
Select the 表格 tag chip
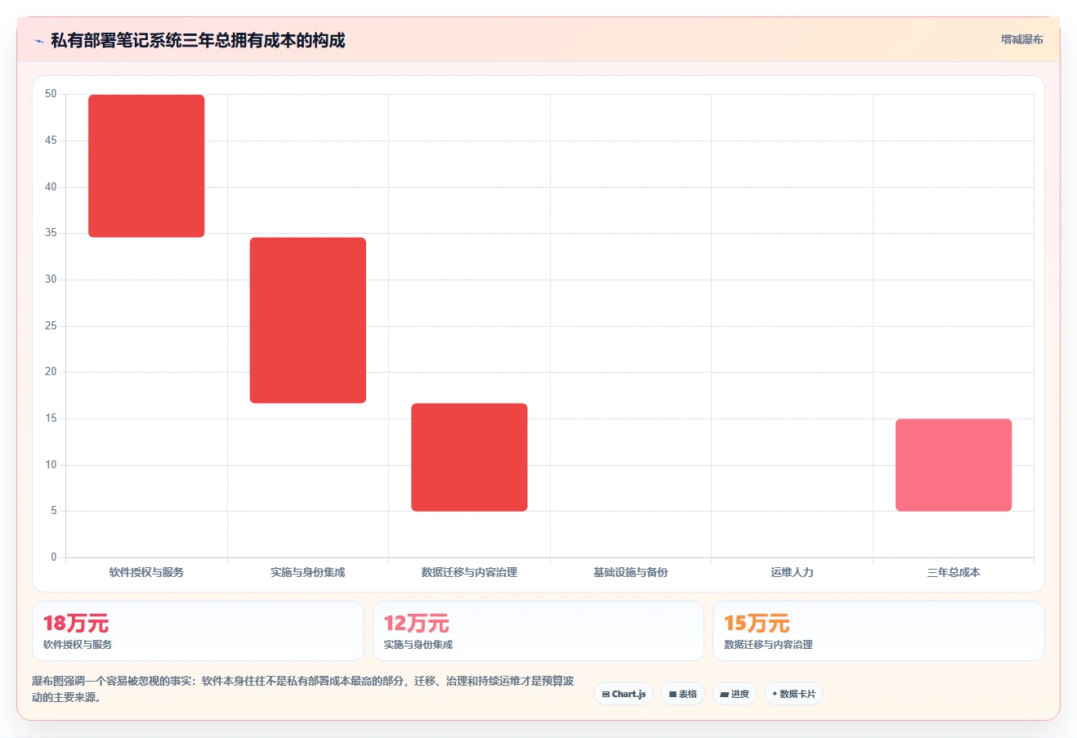(x=682, y=694)
